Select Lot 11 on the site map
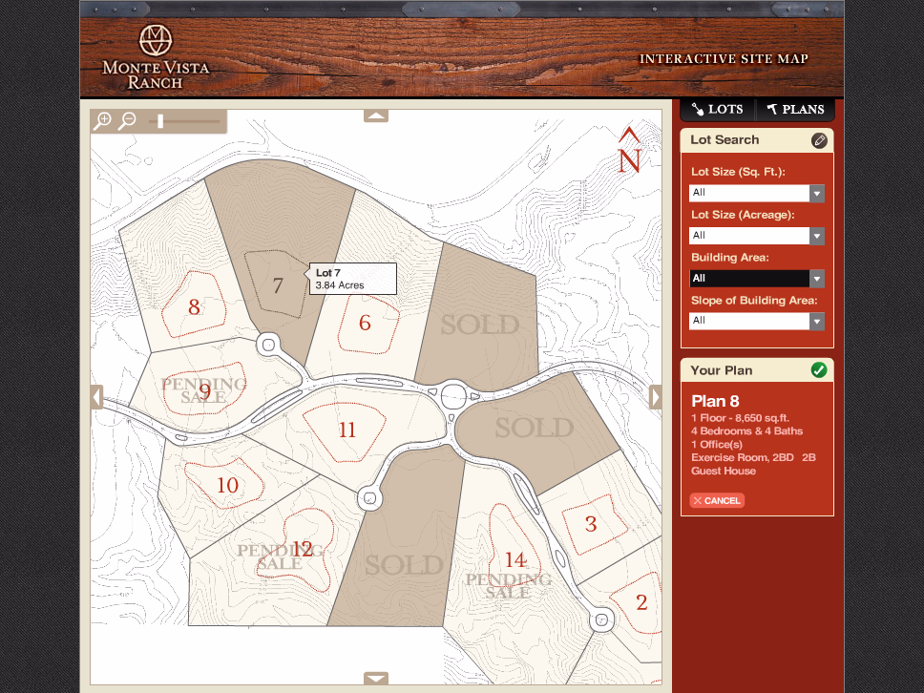Image resolution: width=924 pixels, height=693 pixels. [x=347, y=430]
